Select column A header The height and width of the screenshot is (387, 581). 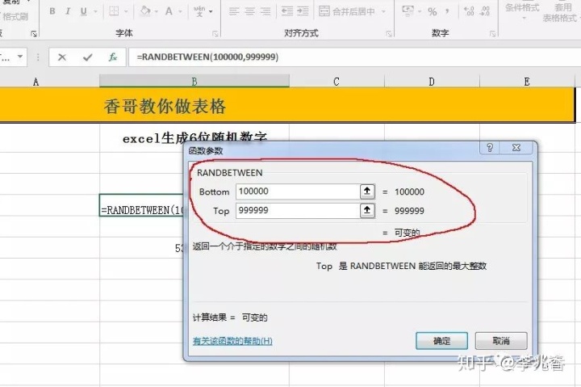click(36, 82)
